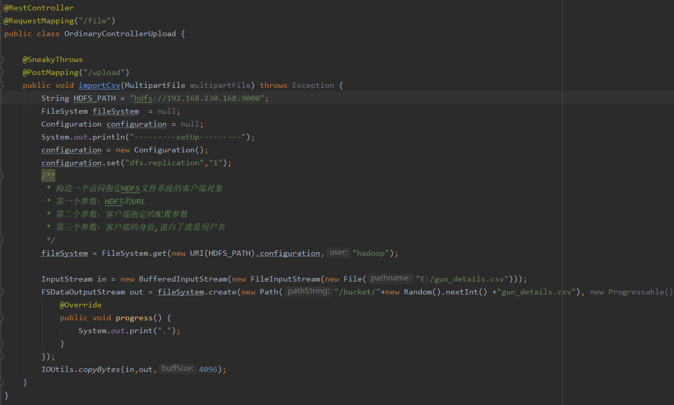
Task: Click the @RequestMapping annotation
Action: (x=39, y=21)
